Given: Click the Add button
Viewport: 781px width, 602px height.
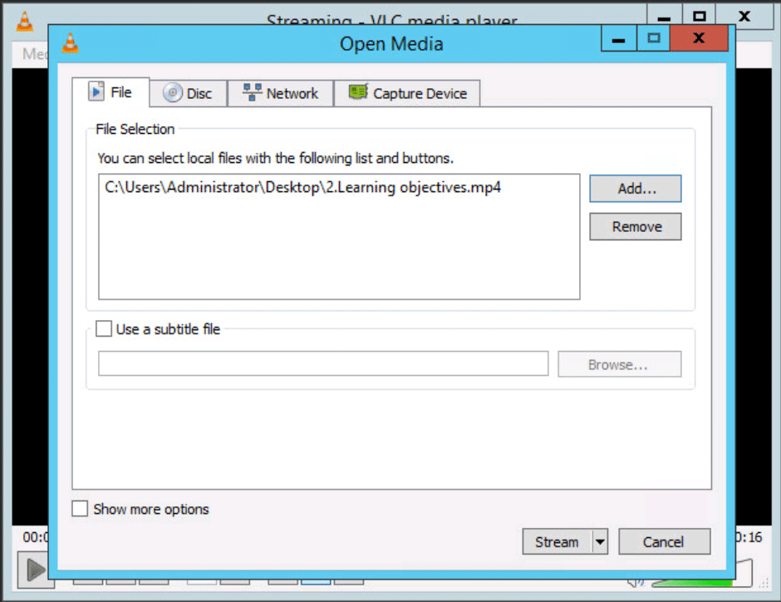Looking at the screenshot, I should tap(635, 188).
